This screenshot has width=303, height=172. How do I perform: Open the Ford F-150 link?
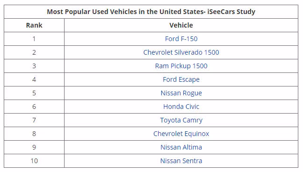[181, 39]
